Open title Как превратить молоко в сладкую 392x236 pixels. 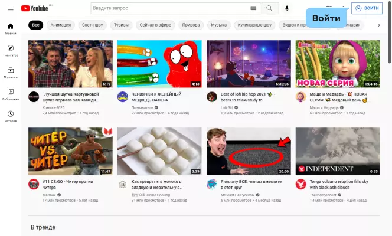pyautogui.click(x=157, y=185)
